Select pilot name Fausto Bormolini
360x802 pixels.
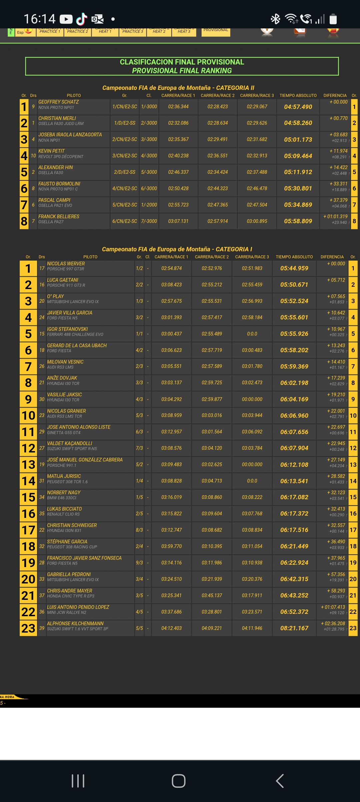59,184
